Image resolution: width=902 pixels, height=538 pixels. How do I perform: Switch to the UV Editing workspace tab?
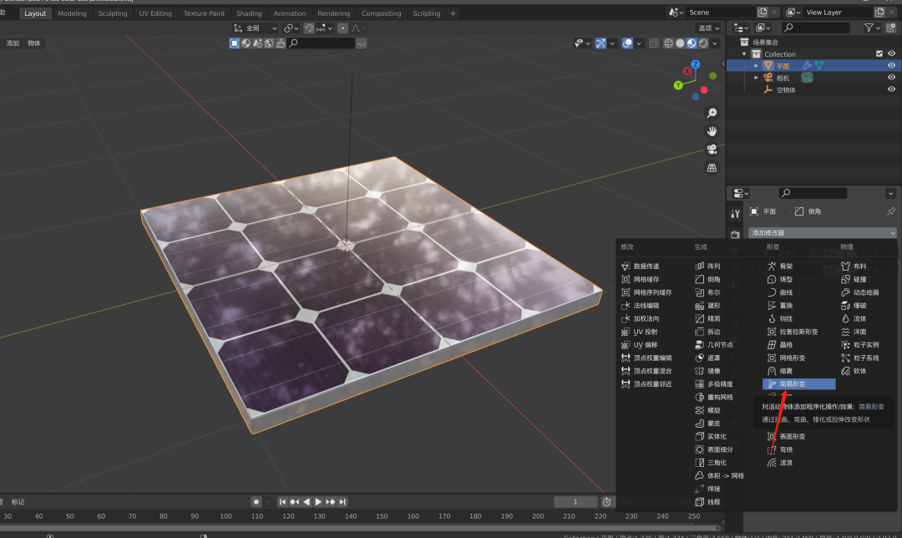(x=155, y=13)
